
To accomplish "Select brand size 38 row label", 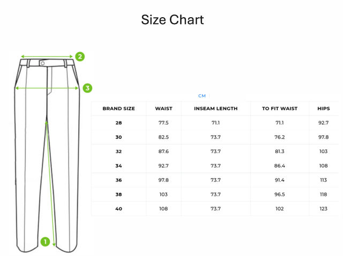I will tap(118, 194).
